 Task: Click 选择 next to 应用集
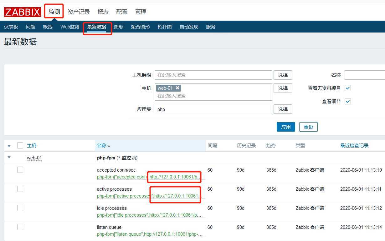click(283, 109)
